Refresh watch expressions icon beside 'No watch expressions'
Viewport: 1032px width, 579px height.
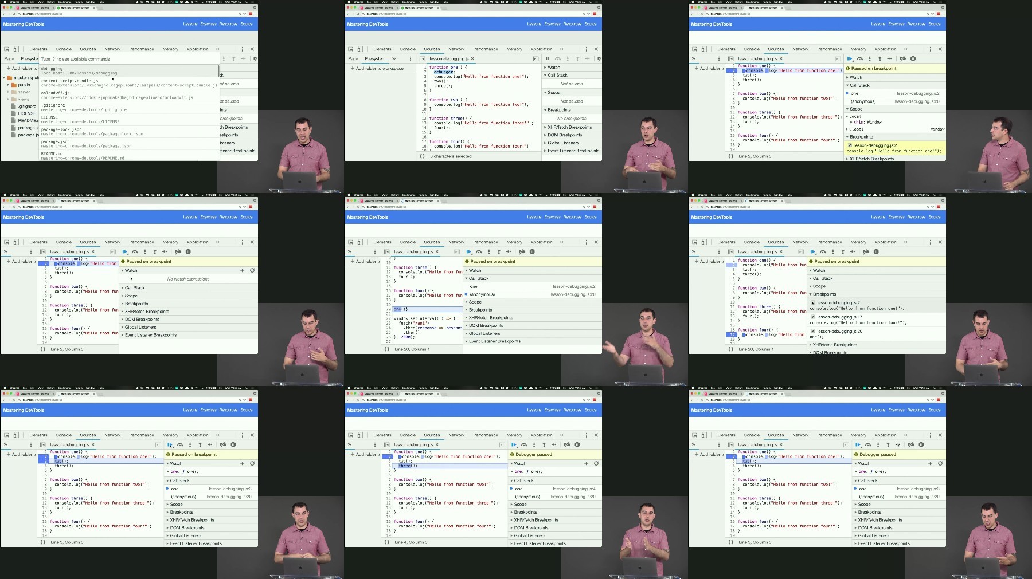(252, 270)
